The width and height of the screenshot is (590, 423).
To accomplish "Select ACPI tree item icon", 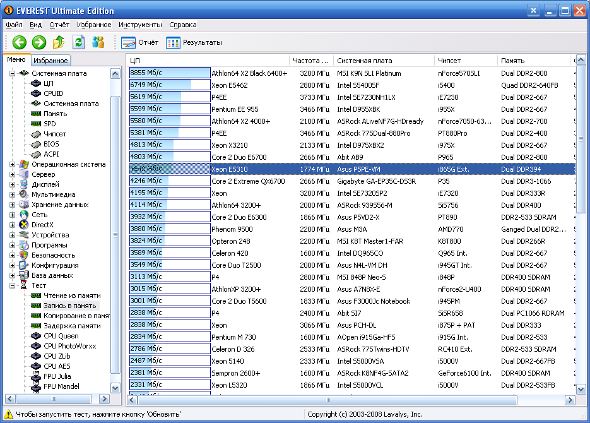I will point(36,154).
